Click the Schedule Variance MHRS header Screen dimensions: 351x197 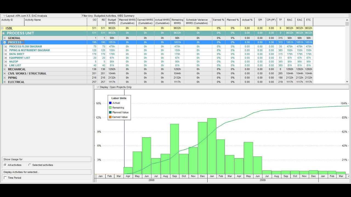pyautogui.click(x=198, y=22)
